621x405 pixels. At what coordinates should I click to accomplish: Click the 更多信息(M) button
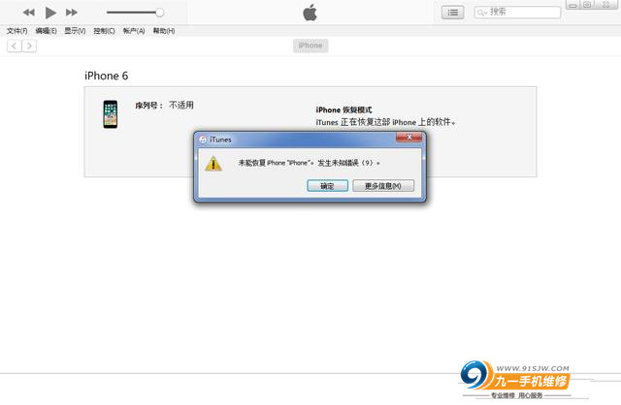click(x=383, y=186)
